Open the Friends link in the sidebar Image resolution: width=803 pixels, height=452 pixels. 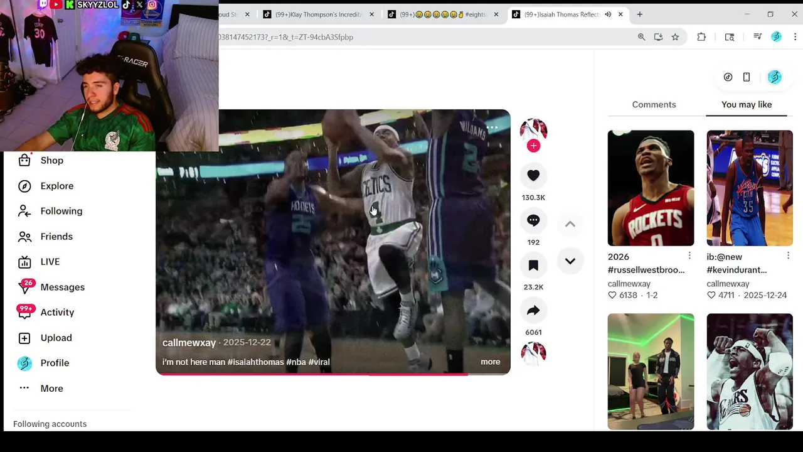point(56,237)
